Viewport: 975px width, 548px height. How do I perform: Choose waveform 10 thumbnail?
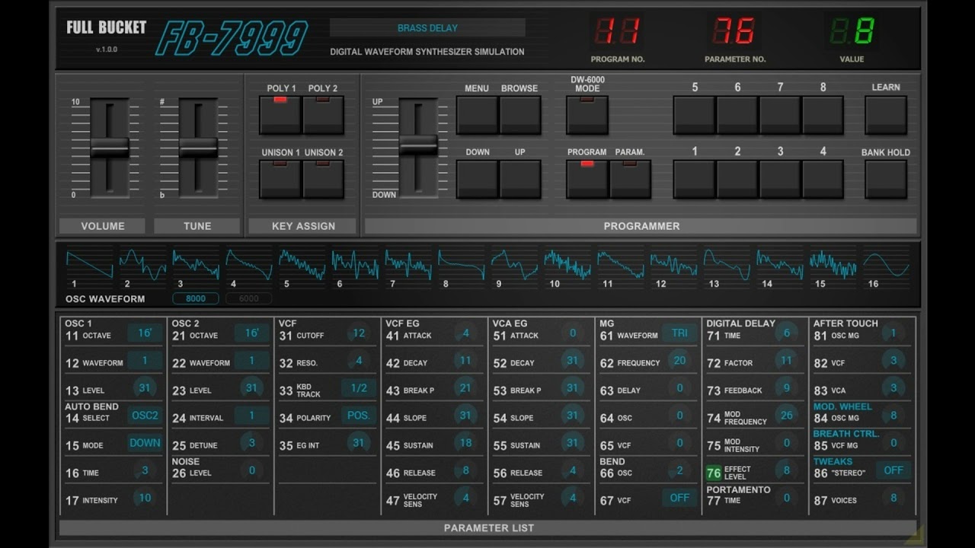[567, 264]
